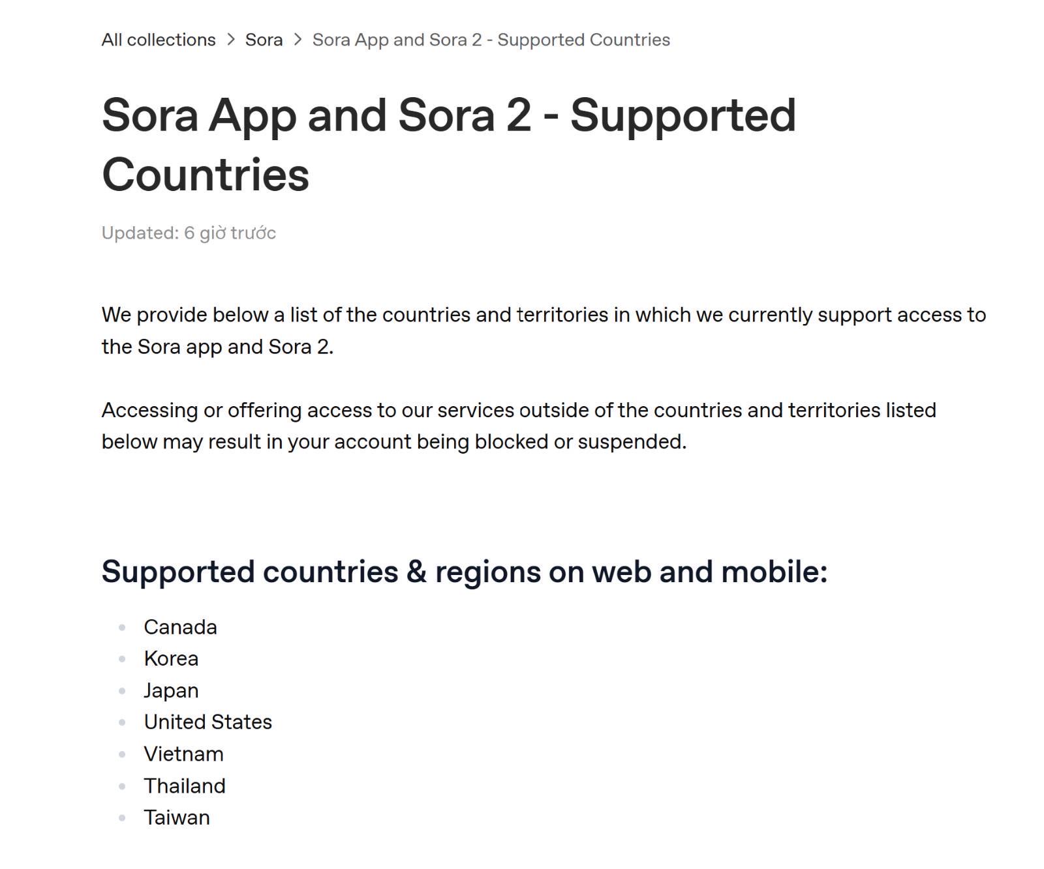
Task: Select the Japan list item
Action: pos(171,690)
